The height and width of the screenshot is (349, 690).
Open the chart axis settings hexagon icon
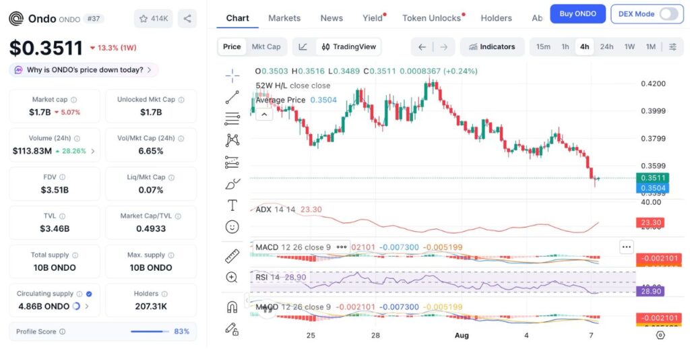pyautogui.click(x=660, y=336)
